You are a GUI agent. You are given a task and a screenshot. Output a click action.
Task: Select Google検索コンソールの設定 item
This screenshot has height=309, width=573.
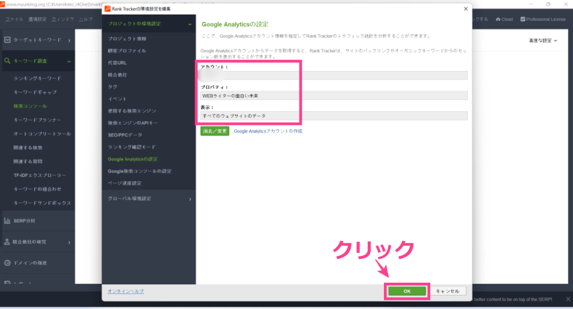click(x=139, y=171)
